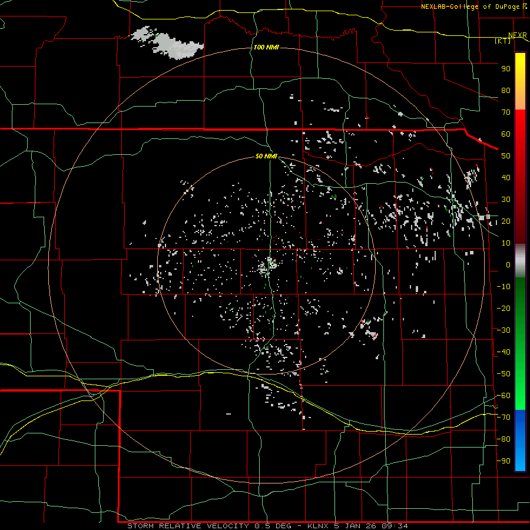This screenshot has height=530, width=530.
Task: Click the "0" label on the velocity scale
Action: point(508,265)
